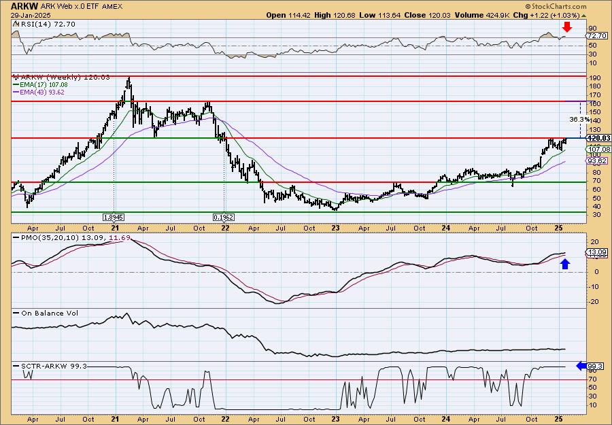Image resolution: width=612 pixels, height=425 pixels.
Task: Click the On Balance Vol indicator label
Action: click(50, 313)
